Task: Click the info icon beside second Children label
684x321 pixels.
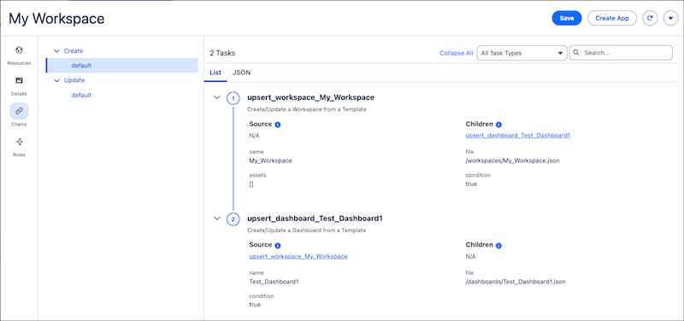Action: (x=498, y=246)
